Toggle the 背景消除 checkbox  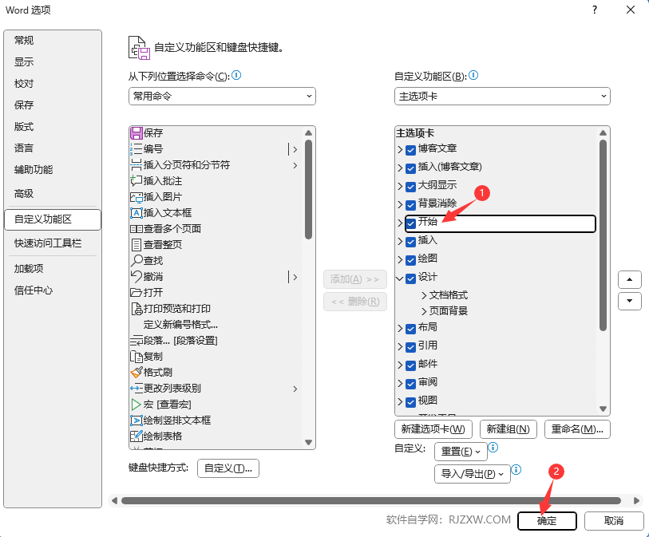(x=410, y=205)
